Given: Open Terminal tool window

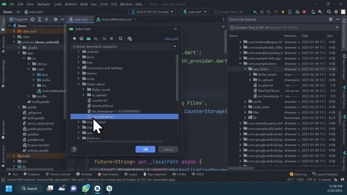Looking at the screenshot, I should coord(84,174).
